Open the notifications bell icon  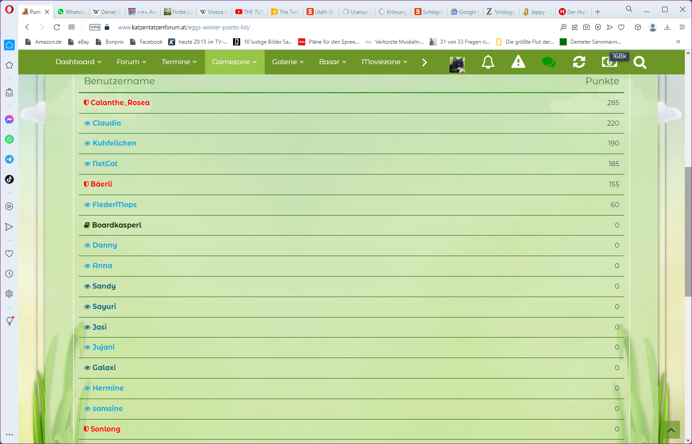[x=488, y=62]
